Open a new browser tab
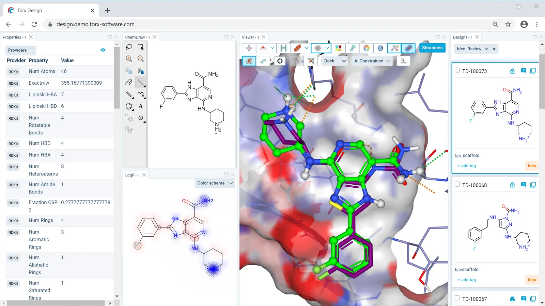The width and height of the screenshot is (545, 306). [x=108, y=11]
